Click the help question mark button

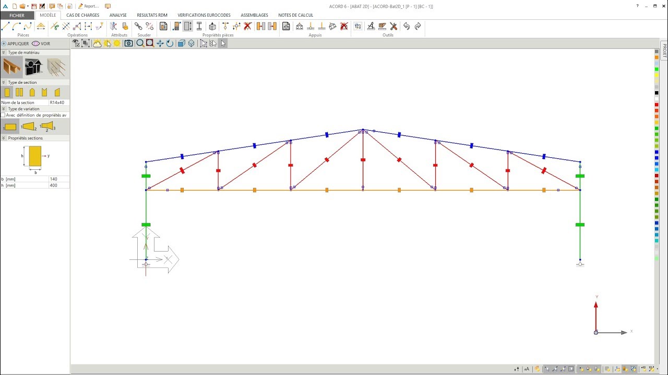[x=637, y=6]
